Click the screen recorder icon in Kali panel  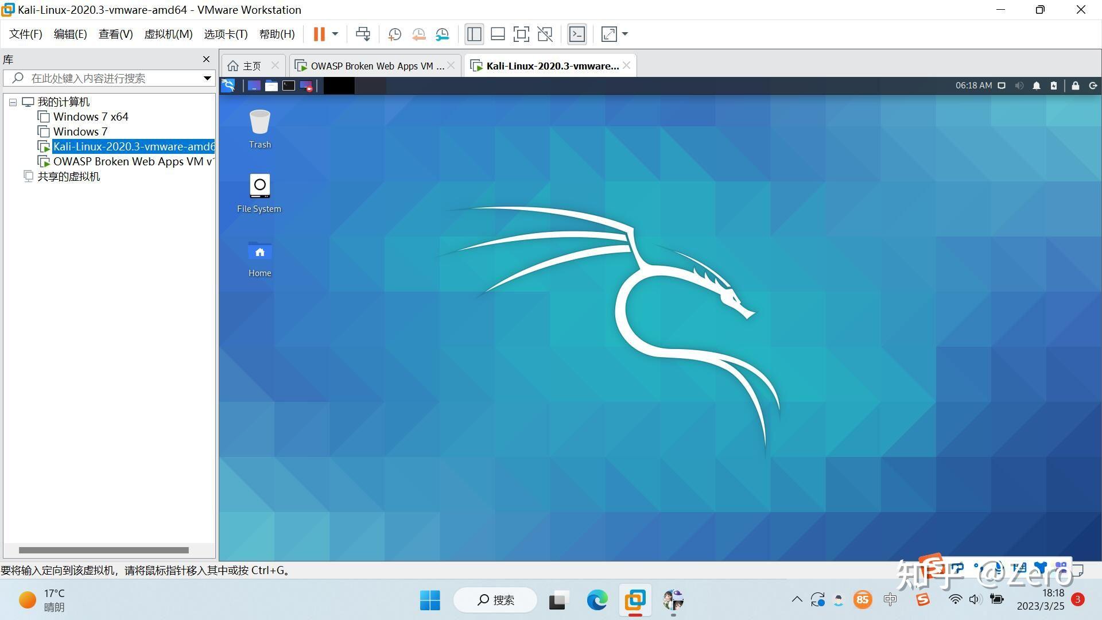coord(306,86)
